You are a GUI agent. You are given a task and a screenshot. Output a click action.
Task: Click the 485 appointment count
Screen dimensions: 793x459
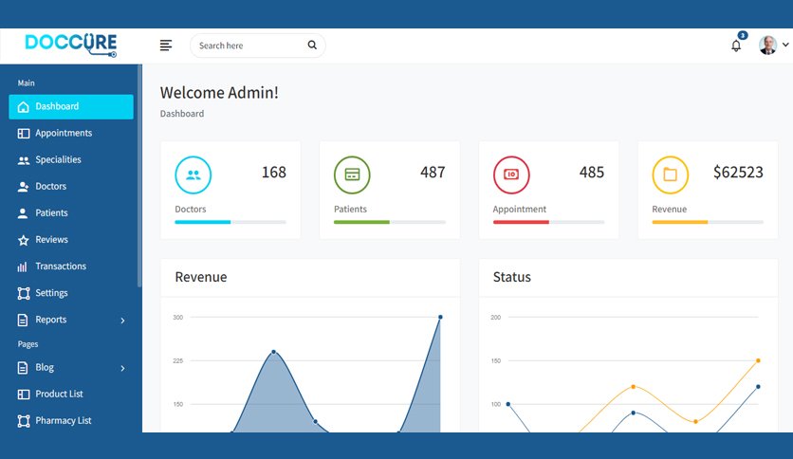coord(592,173)
